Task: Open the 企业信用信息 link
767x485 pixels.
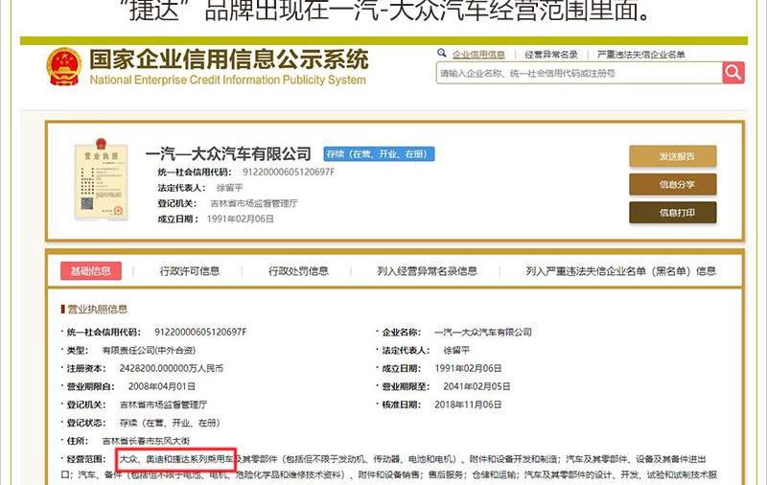Action: [477, 55]
